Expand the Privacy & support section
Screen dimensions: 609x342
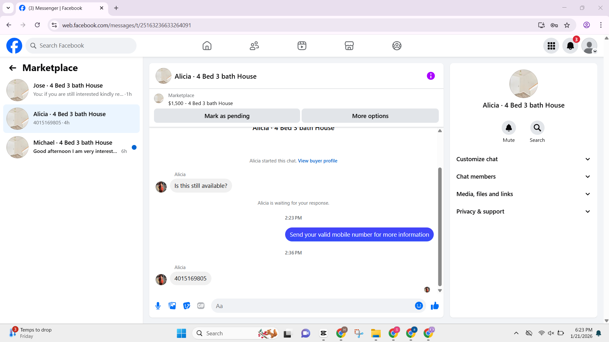[x=523, y=212]
